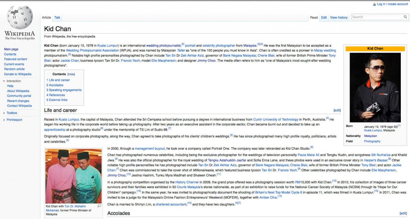Open Recent changes link

(18, 101)
